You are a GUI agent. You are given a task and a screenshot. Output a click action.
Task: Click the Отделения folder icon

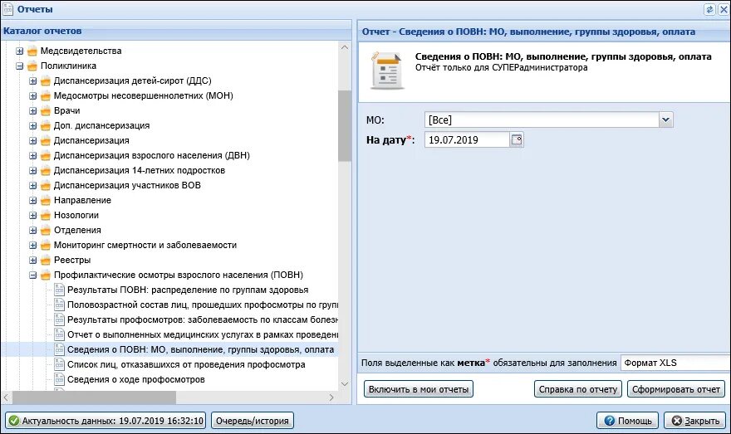click(x=45, y=230)
